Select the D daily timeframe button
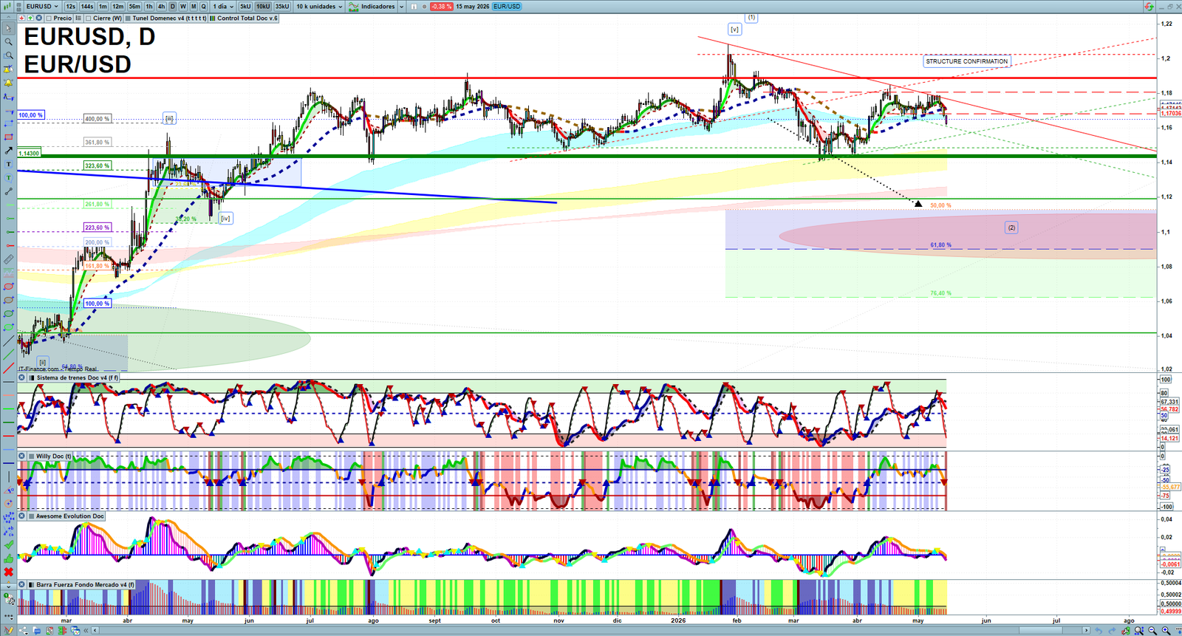This screenshot has height=636, width=1182. tap(173, 6)
